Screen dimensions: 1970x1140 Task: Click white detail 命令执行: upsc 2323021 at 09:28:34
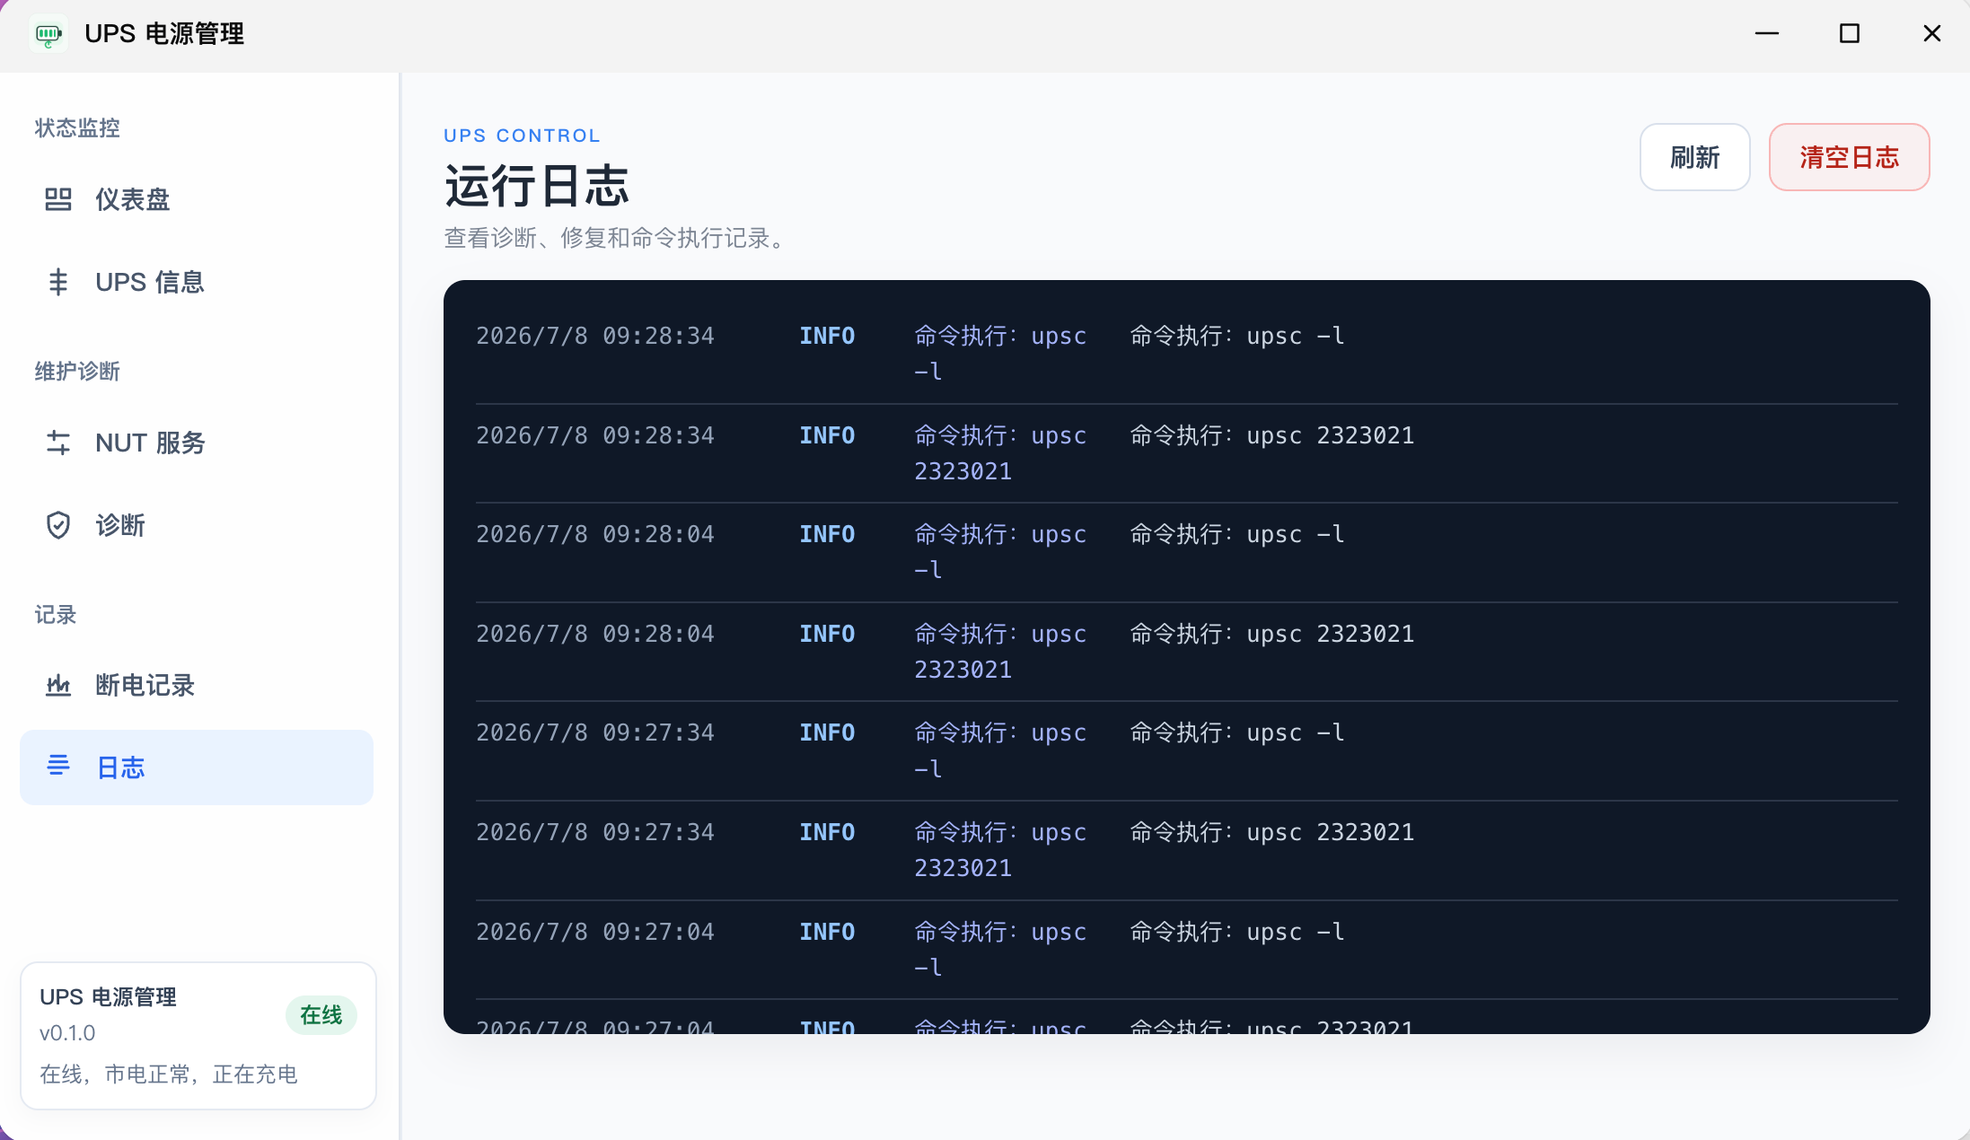pyautogui.click(x=1272, y=435)
